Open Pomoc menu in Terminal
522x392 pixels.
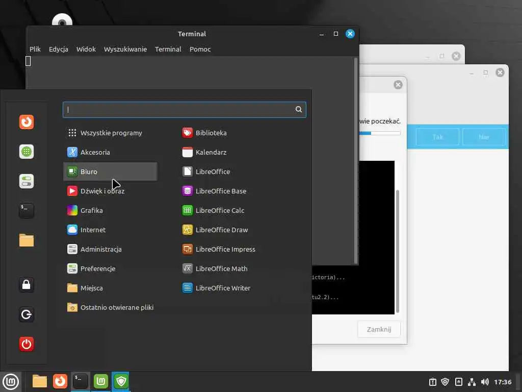pyautogui.click(x=200, y=50)
